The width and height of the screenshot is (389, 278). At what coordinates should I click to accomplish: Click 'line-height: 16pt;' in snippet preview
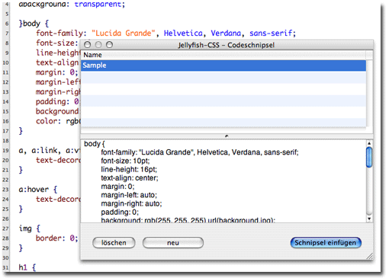pos(129,169)
